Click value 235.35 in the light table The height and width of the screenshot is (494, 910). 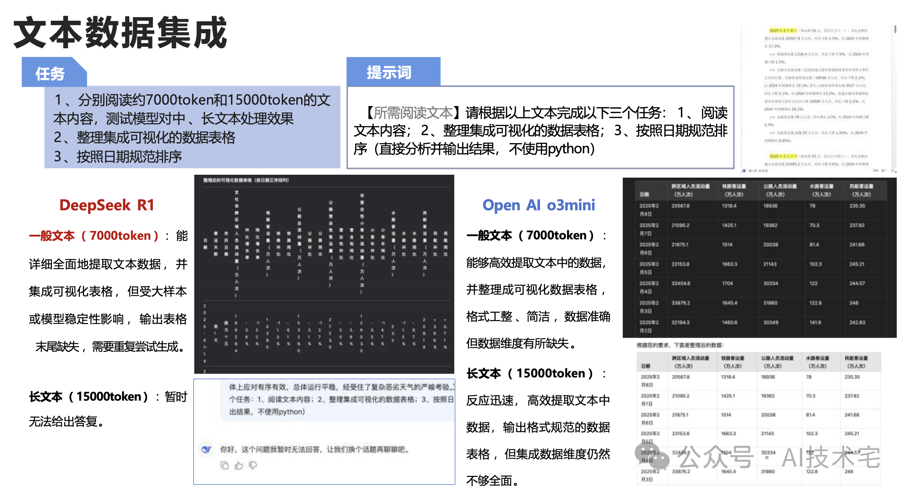point(852,377)
